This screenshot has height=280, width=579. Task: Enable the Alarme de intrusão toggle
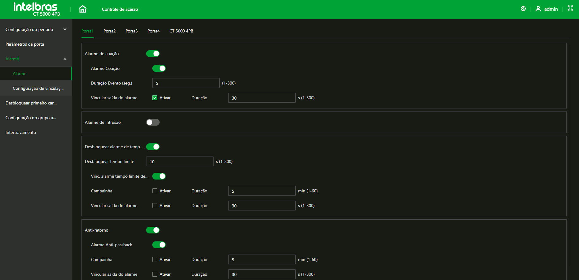153,122
